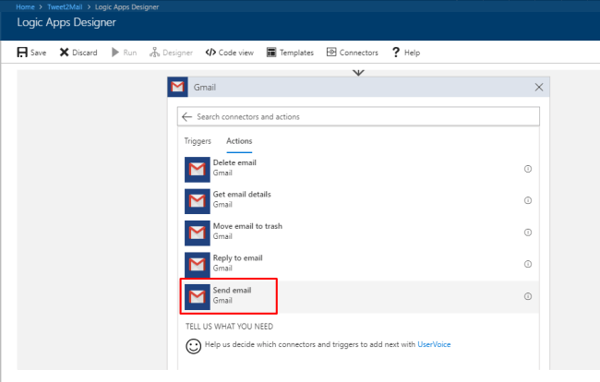Choose the Send email action
The width and height of the screenshot is (600, 382).
[358, 297]
